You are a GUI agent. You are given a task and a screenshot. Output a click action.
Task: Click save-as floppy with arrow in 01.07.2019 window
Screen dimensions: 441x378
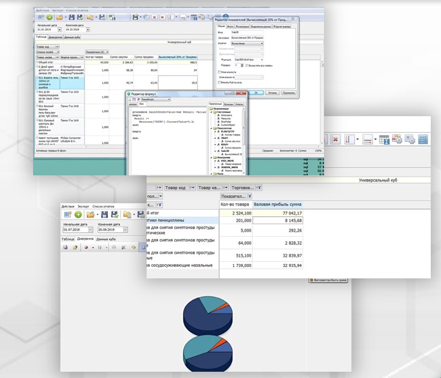pyautogui.click(x=115, y=215)
